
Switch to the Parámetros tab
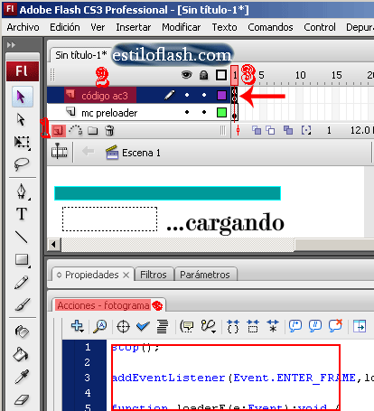point(205,275)
